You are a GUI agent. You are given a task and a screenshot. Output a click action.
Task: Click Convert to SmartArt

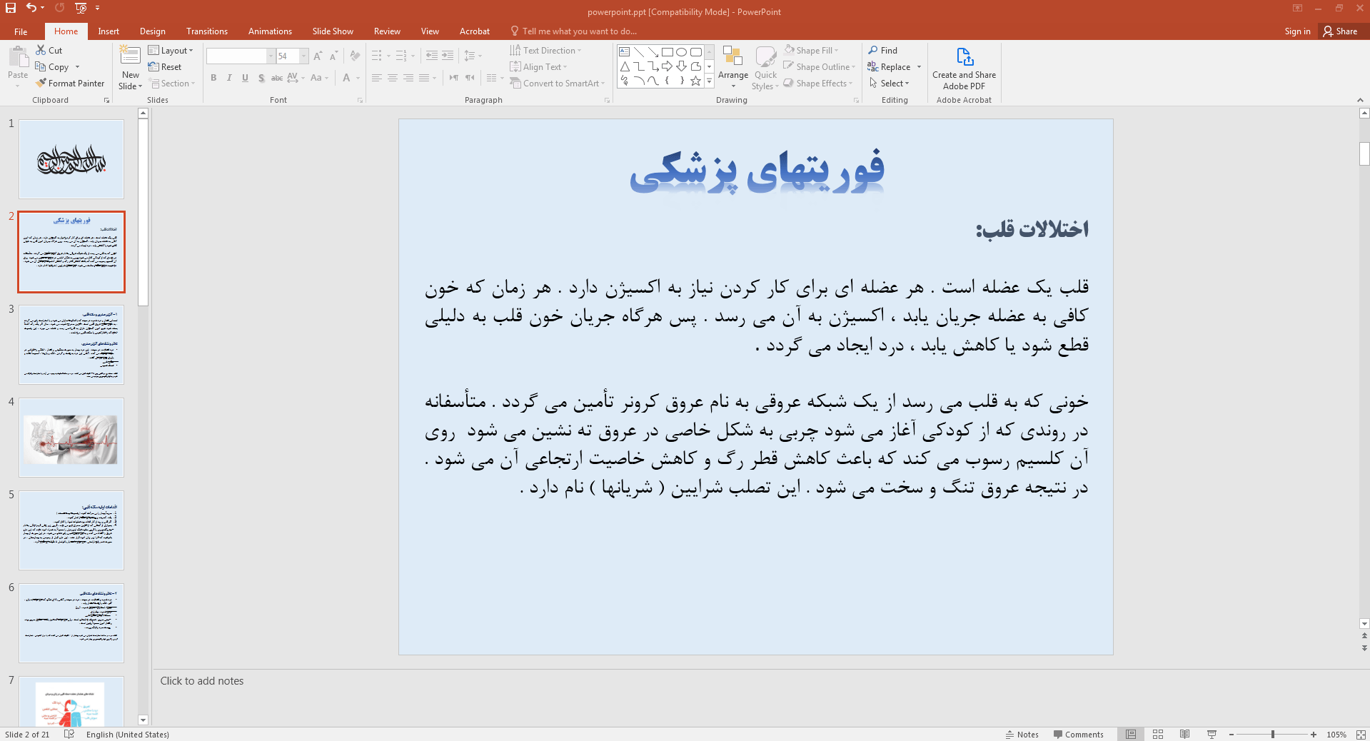coord(558,84)
